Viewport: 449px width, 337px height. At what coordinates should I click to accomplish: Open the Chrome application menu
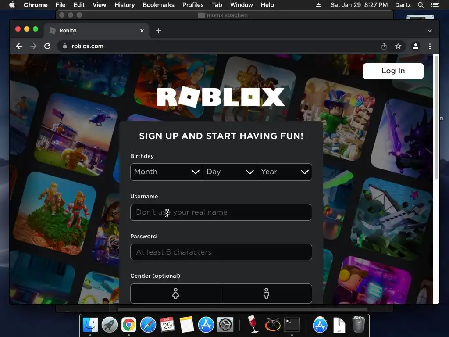click(36, 5)
